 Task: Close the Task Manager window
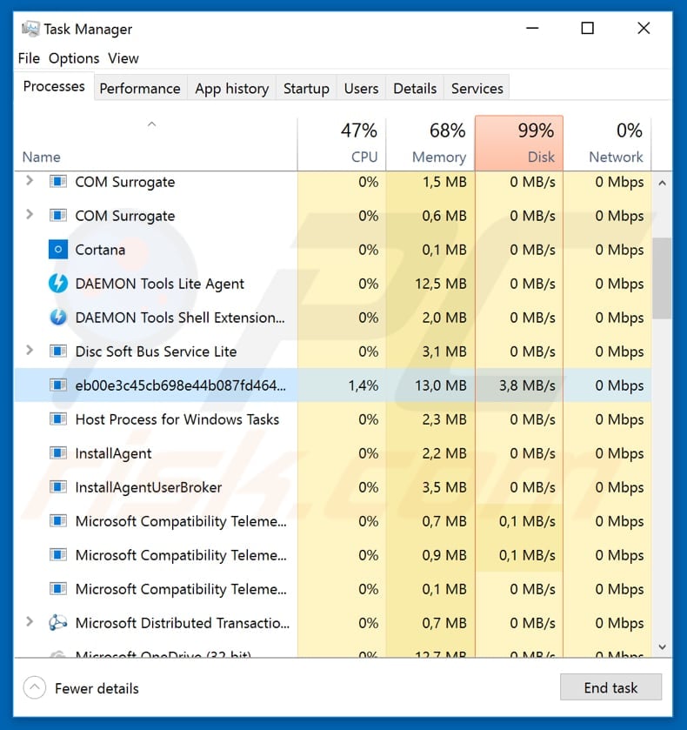tap(644, 29)
